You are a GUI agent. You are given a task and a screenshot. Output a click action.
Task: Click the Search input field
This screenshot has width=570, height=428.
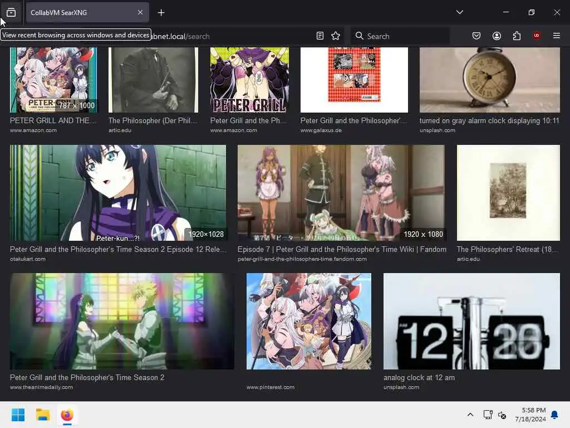click(400, 36)
